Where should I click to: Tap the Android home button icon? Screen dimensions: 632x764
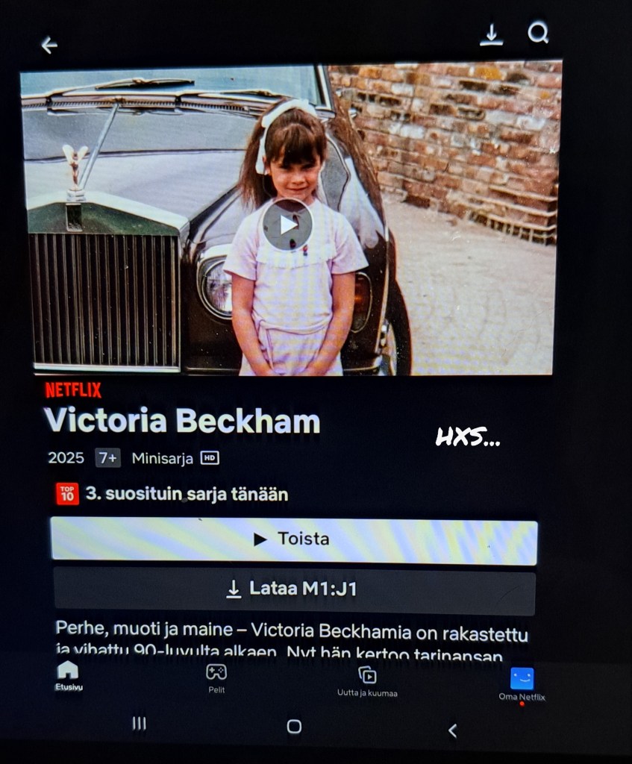tap(294, 727)
